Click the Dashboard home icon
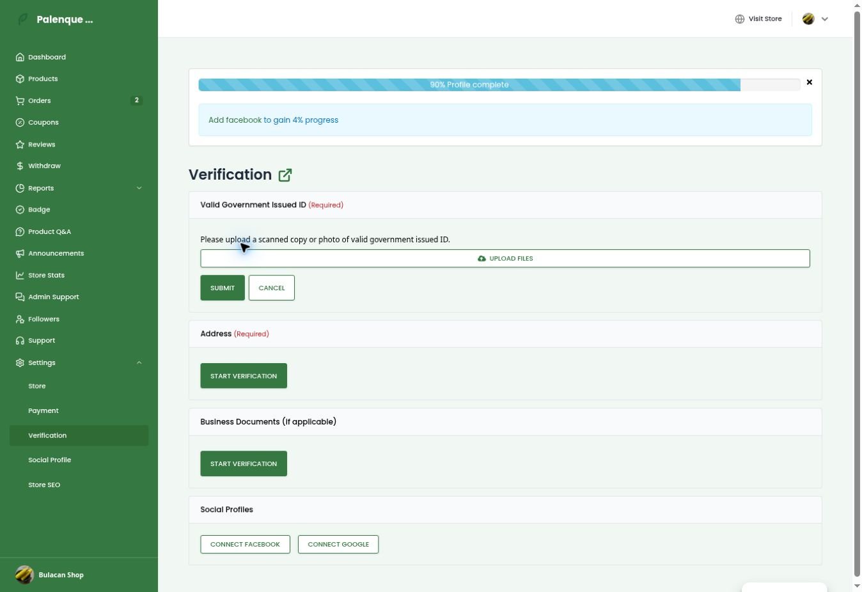Image resolution: width=862 pixels, height=592 pixels. pos(20,57)
